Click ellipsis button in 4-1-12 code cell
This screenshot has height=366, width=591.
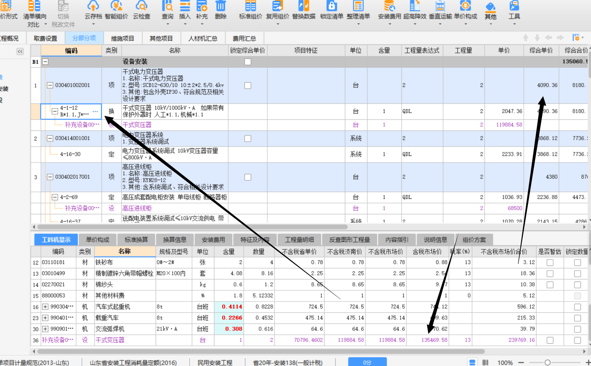(95, 112)
